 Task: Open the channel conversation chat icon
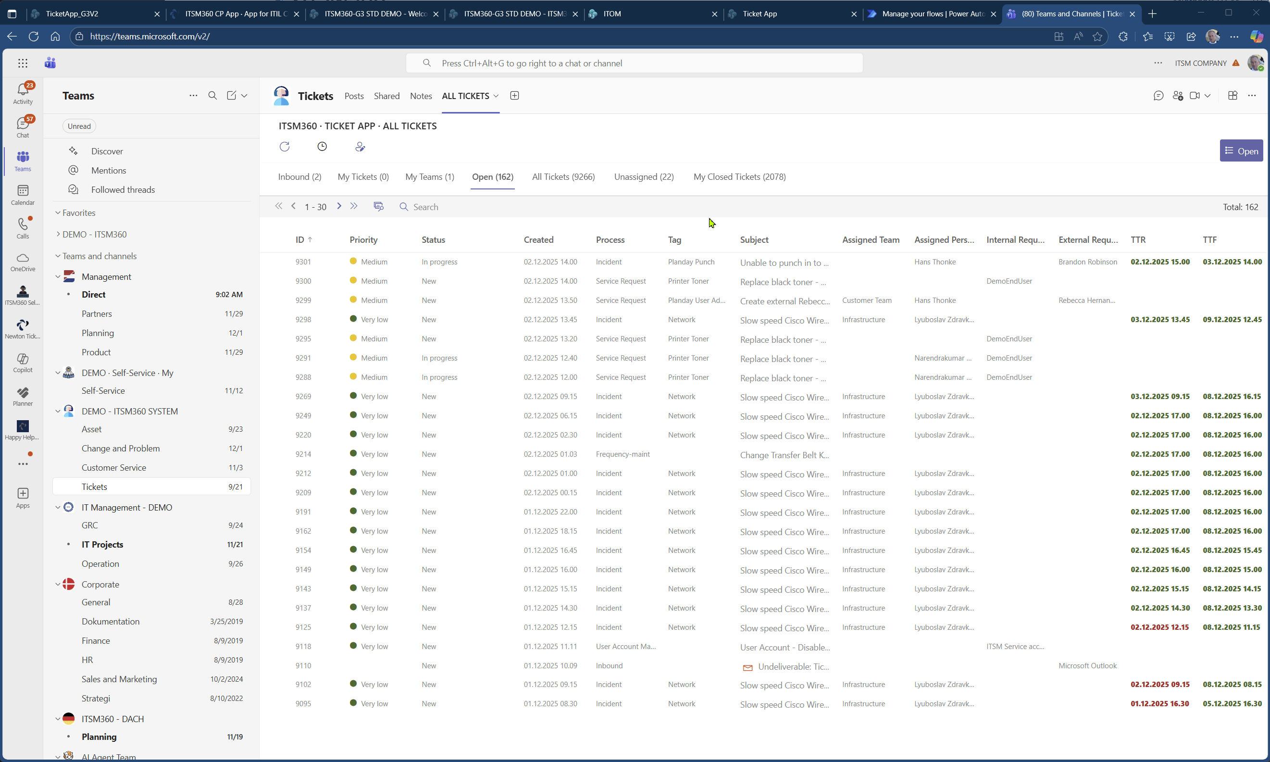pos(1159,96)
